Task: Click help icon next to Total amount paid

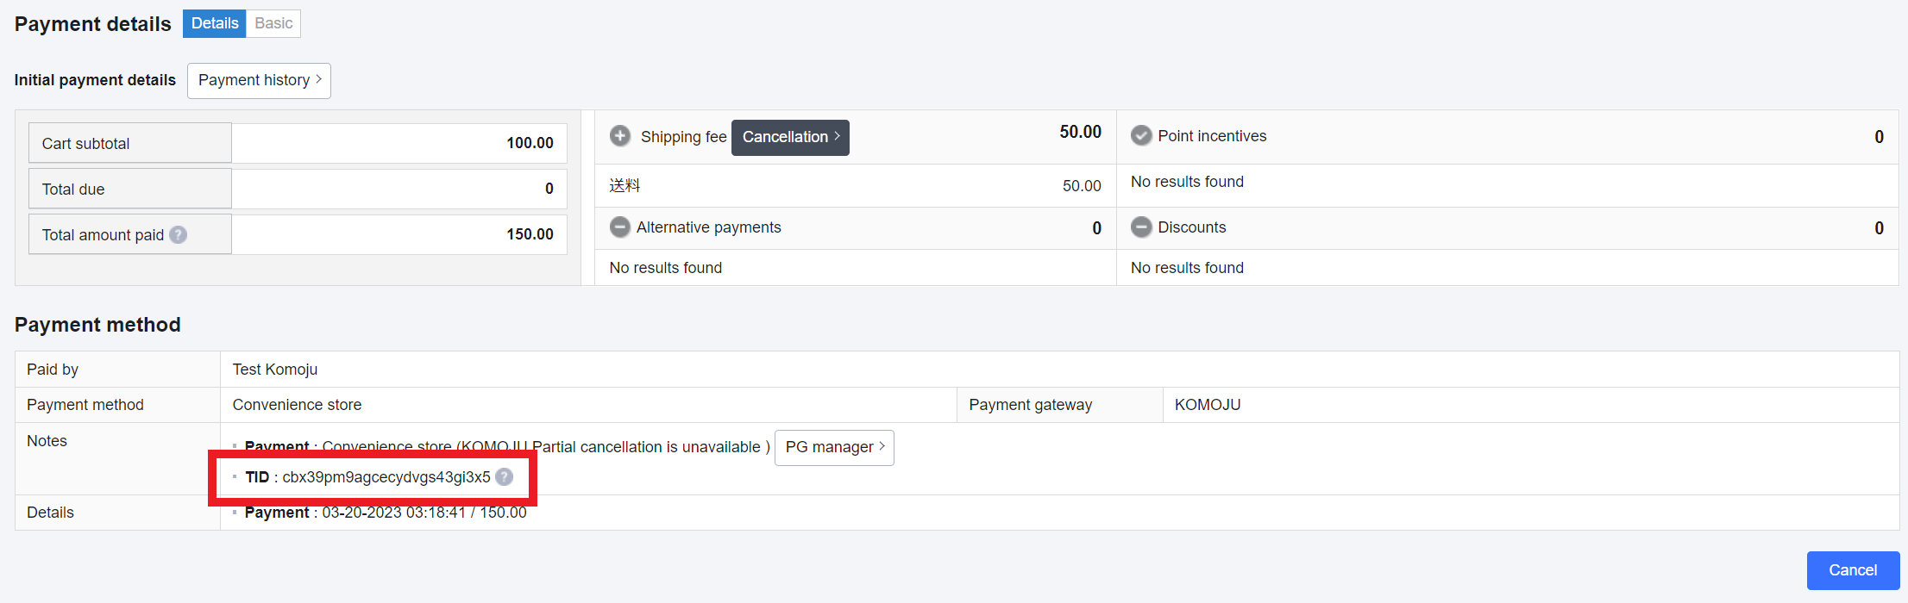Action: coord(179,235)
